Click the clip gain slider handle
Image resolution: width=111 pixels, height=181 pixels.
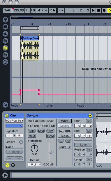coord(51,153)
